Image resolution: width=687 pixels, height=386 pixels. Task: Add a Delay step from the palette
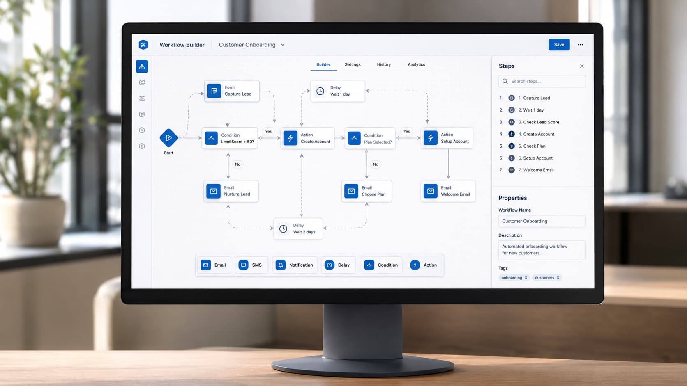(338, 265)
